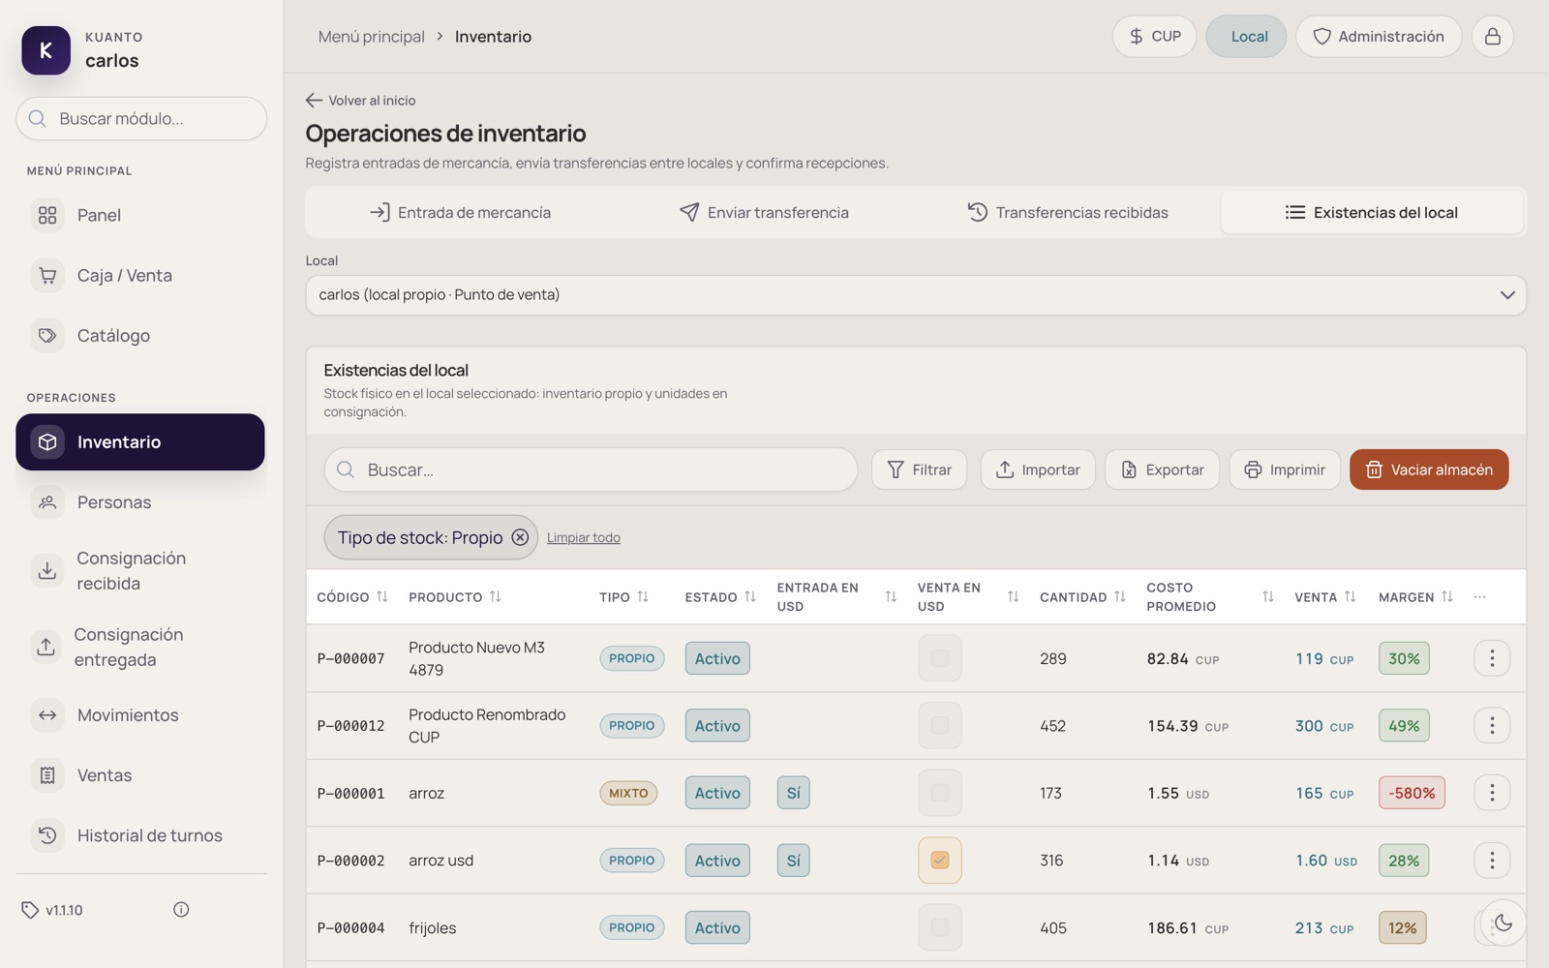Switch to Entrada de mercancía tab
The image size is (1549, 968).
(x=461, y=213)
